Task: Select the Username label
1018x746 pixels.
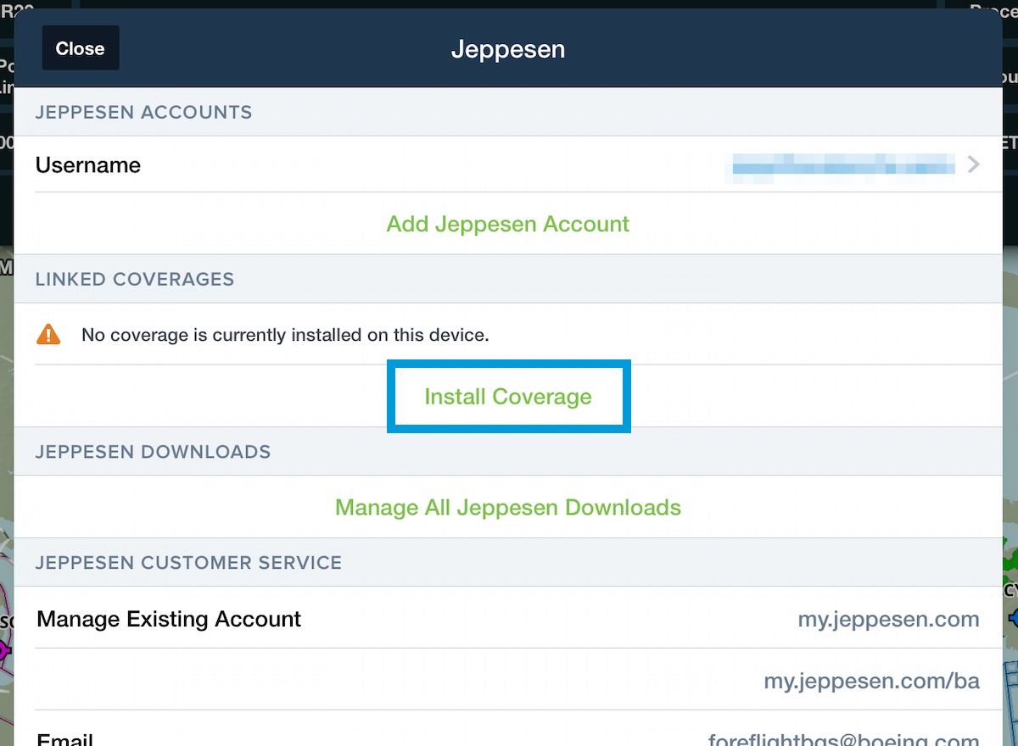Action: (88, 165)
